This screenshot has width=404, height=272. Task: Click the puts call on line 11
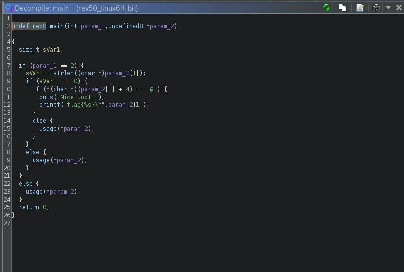(x=46, y=97)
